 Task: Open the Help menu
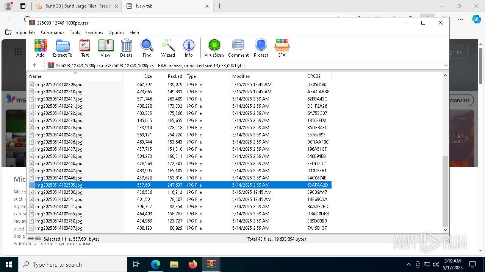point(134,32)
